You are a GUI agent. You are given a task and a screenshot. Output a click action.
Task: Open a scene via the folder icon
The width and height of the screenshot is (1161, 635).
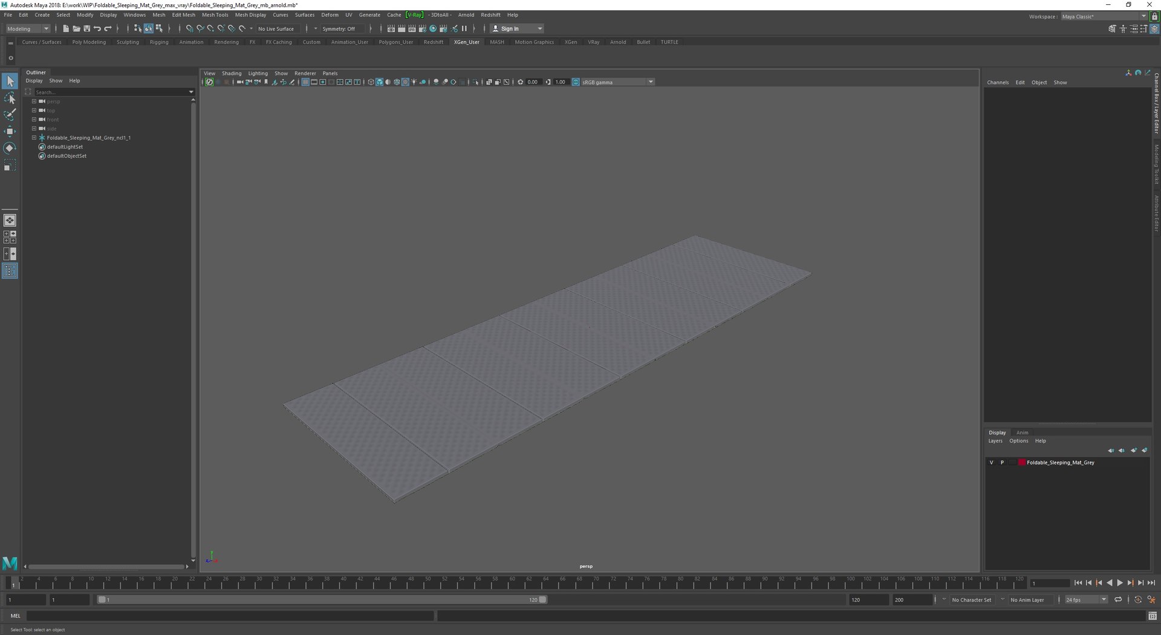tap(76, 28)
